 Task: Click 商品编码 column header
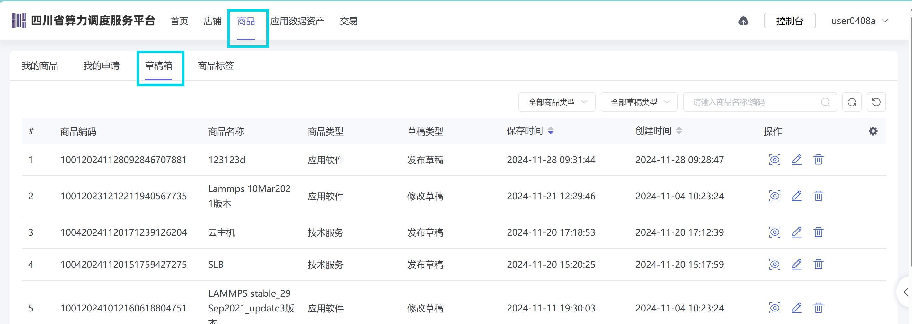click(78, 132)
